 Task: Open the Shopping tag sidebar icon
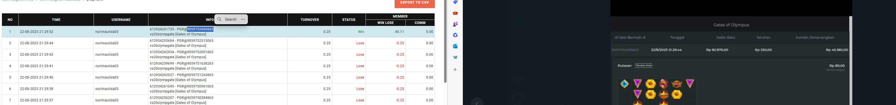click(x=455, y=2)
